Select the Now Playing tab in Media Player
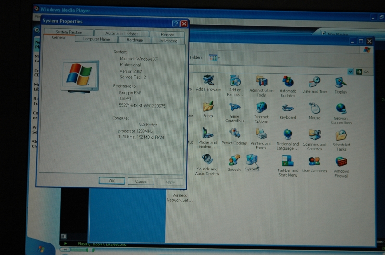385x255 pixels. [x=338, y=34]
